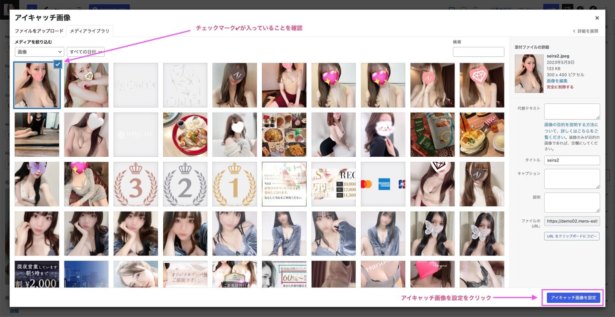The image size is (615, 317).
Task: Select the pancake plate thumbnail
Action: pyautogui.click(x=185, y=135)
